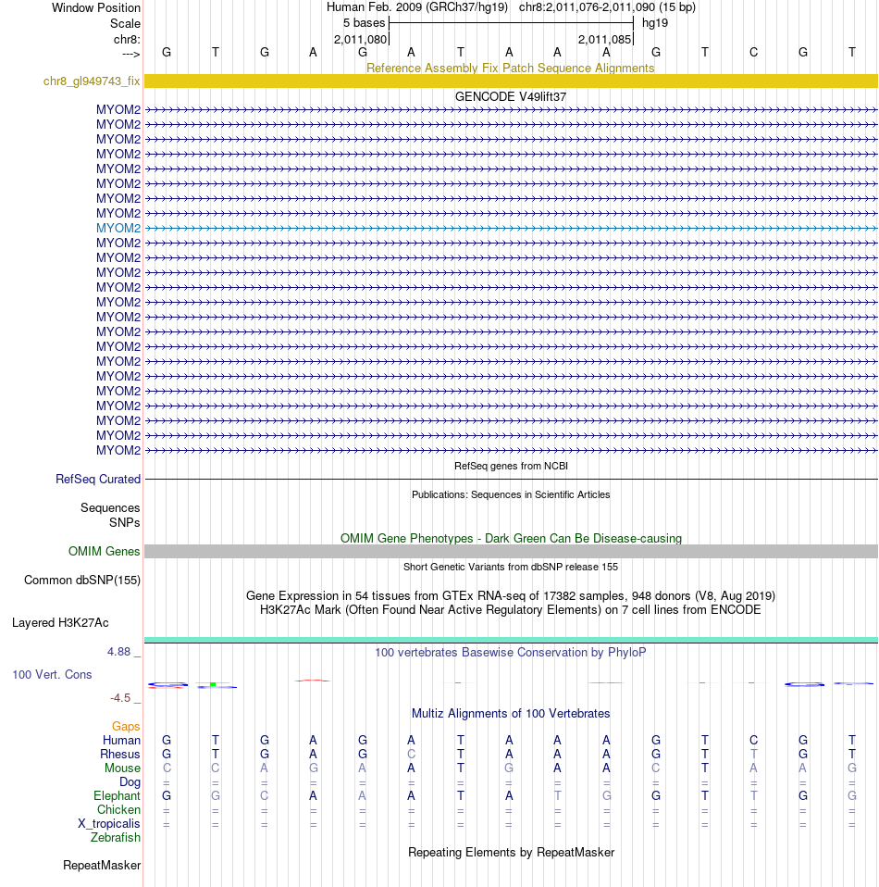Select the Mouse alignment row label
Viewport: 879px width, 887px height.
(122, 768)
